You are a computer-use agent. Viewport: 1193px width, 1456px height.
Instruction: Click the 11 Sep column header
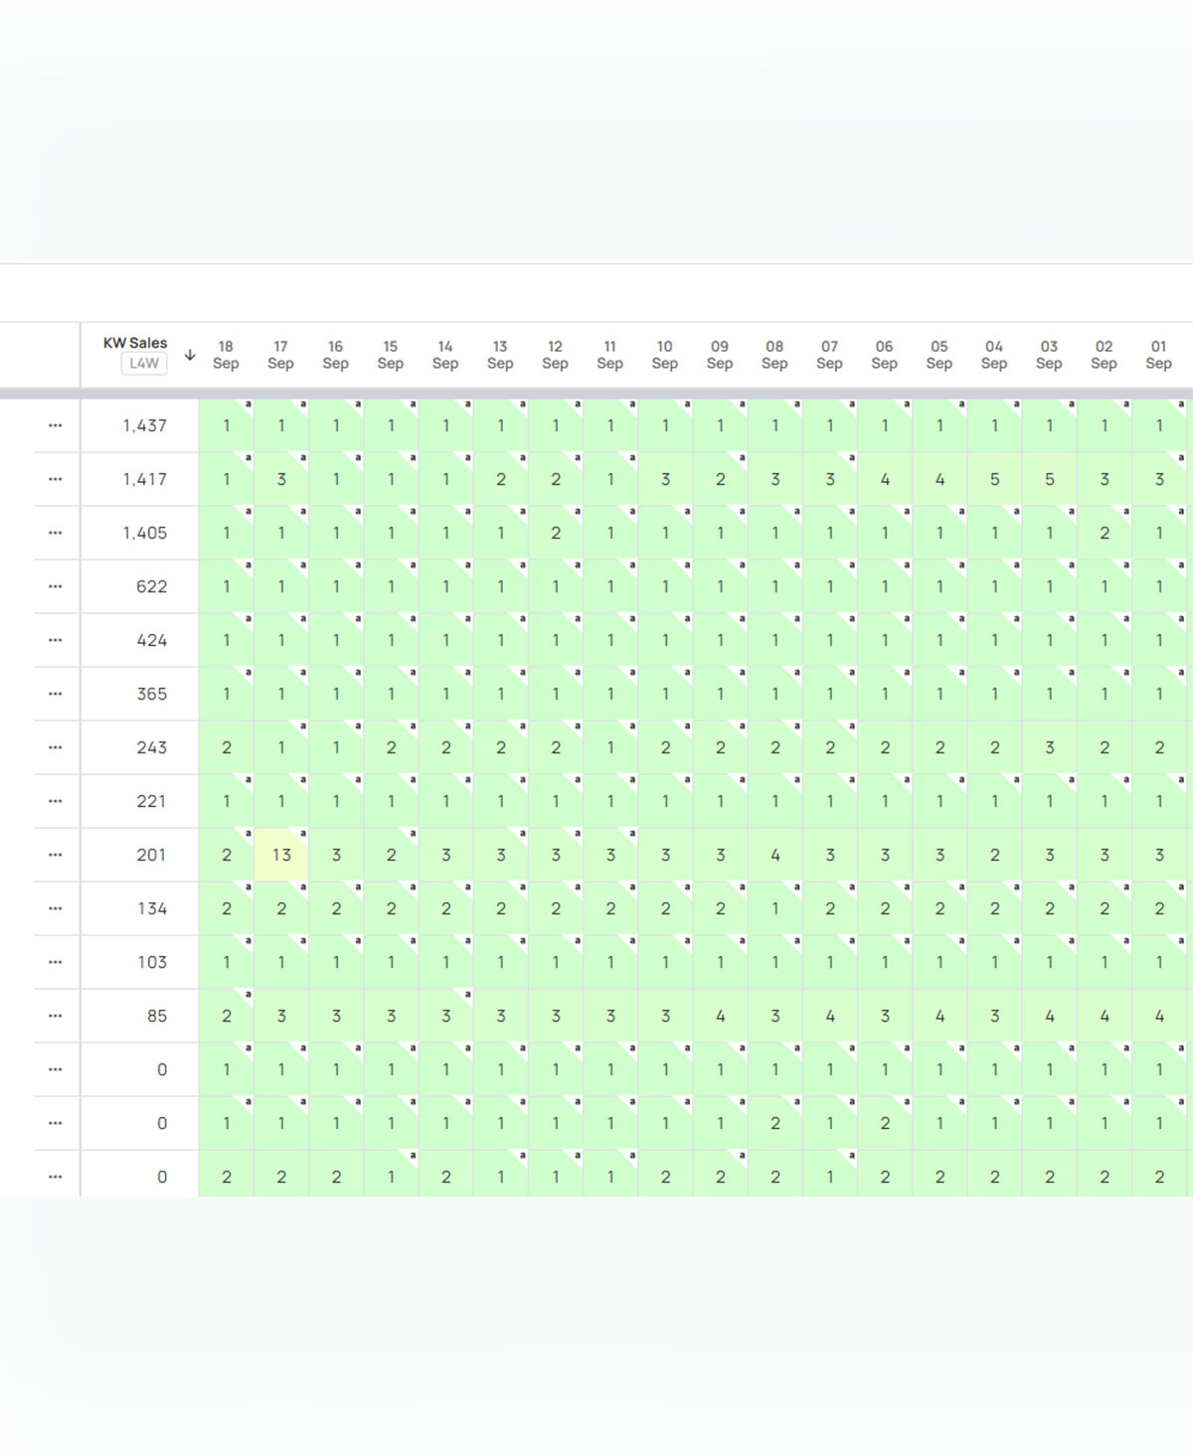[x=609, y=355]
